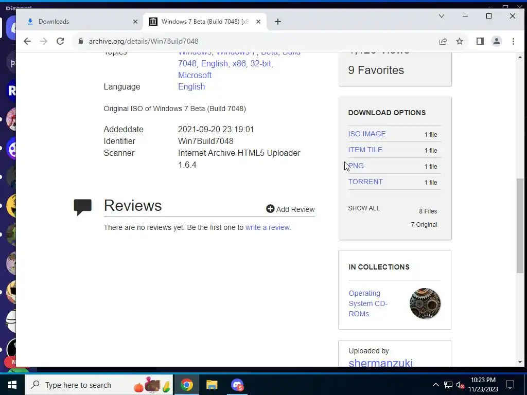The height and width of the screenshot is (395, 527).
Task: Open File Explorer from taskbar
Action: tap(212, 385)
